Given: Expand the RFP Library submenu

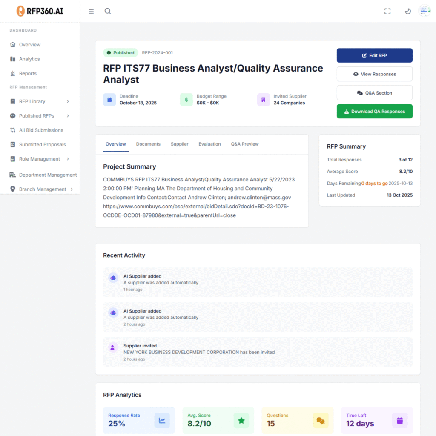Looking at the screenshot, I should (68, 101).
